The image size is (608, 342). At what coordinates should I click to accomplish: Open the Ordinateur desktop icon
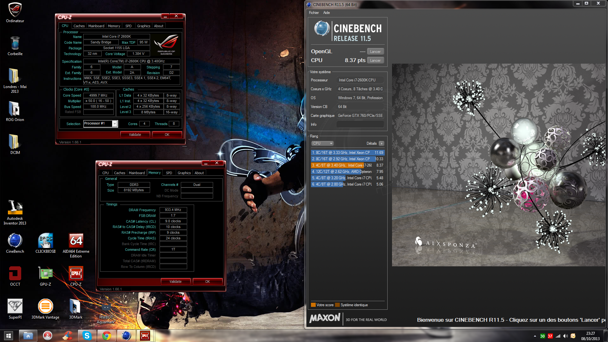pos(15,13)
